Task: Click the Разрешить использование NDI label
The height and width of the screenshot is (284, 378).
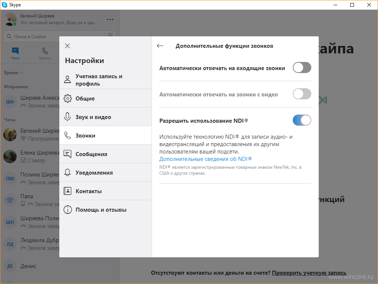Action: pos(204,120)
